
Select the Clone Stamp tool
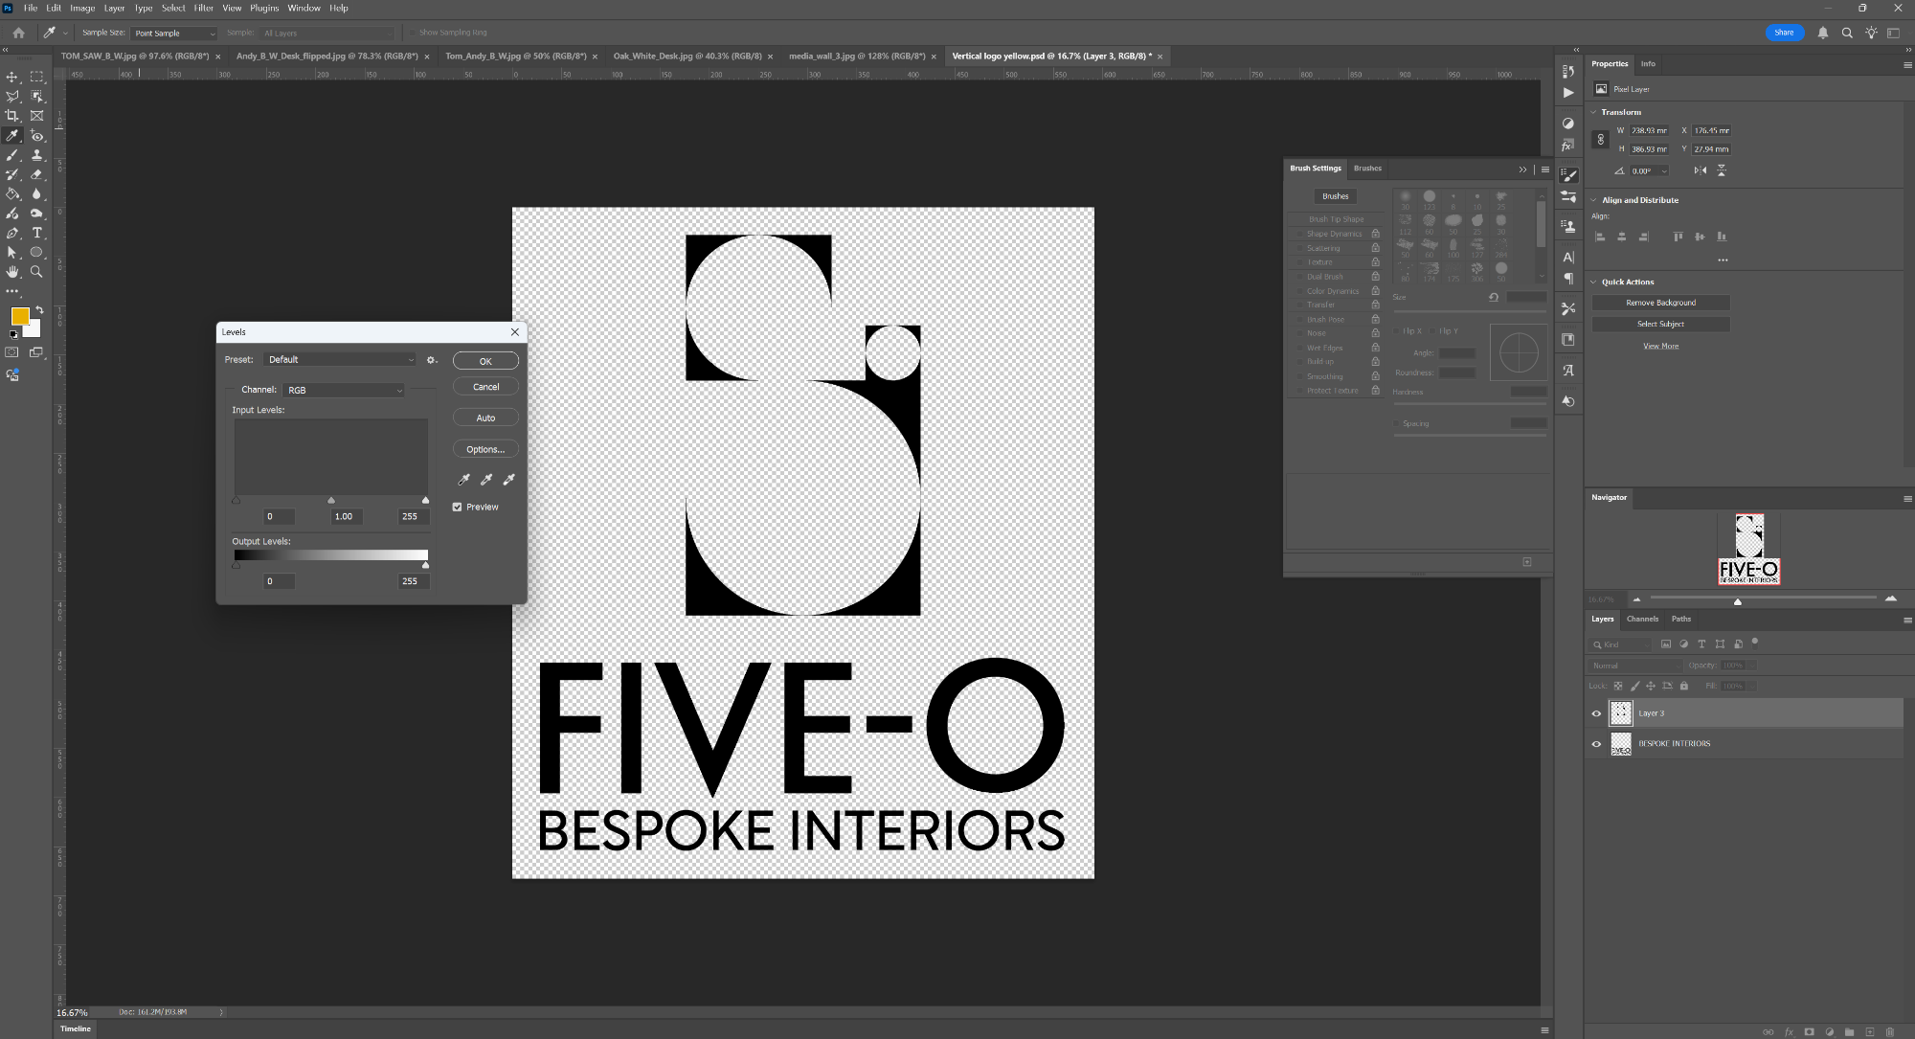(x=36, y=155)
